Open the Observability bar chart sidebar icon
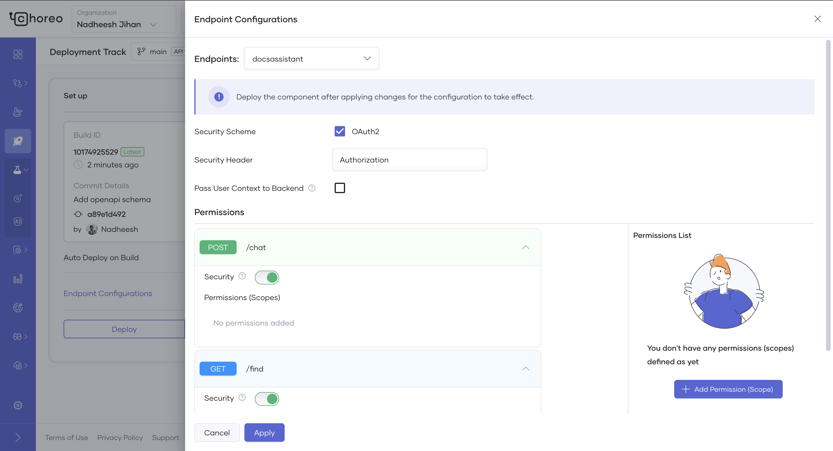833x451 pixels. (x=18, y=279)
